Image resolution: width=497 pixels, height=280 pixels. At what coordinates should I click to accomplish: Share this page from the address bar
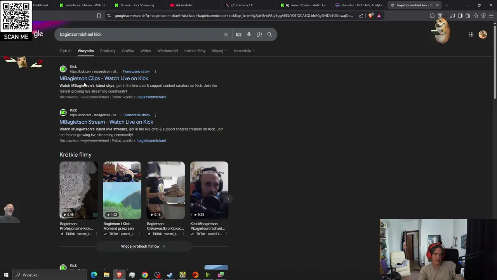click(361, 16)
